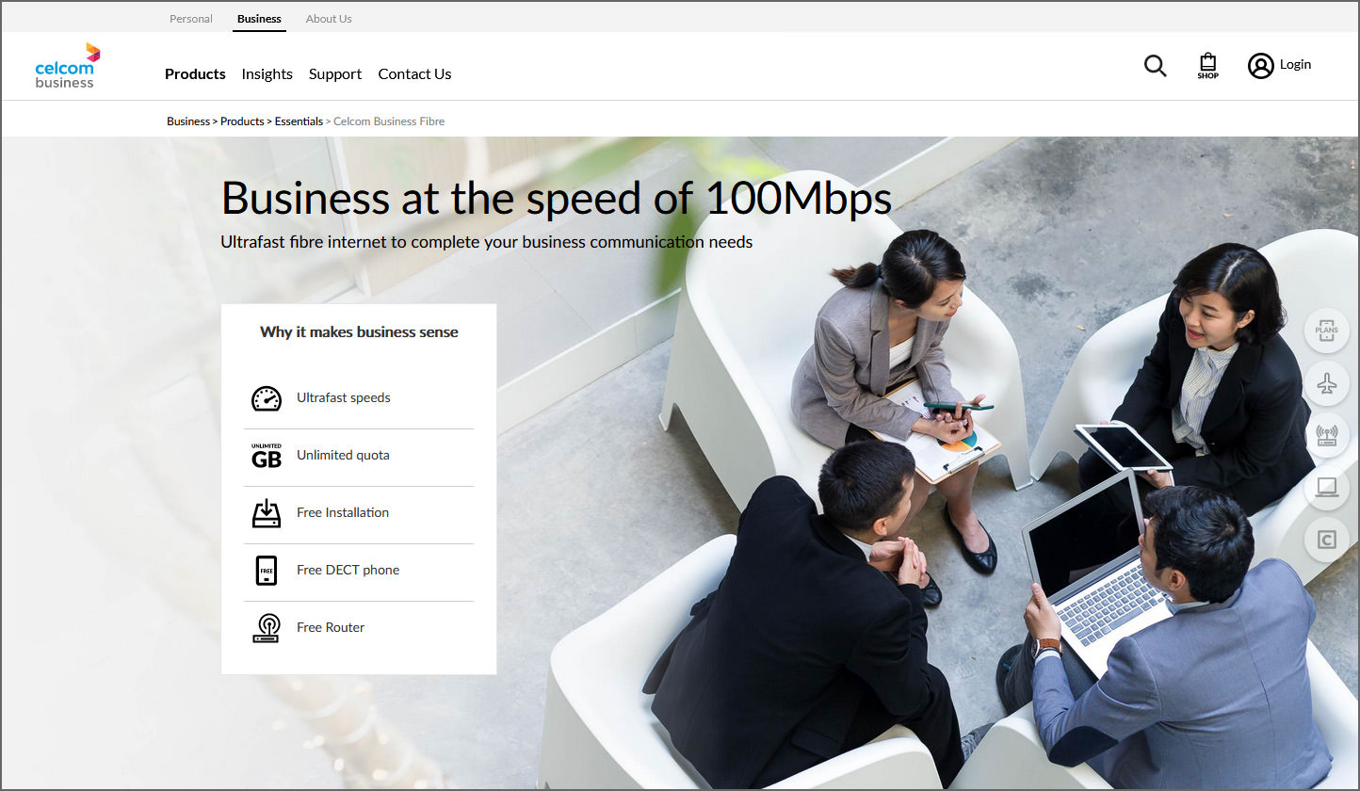Click the Essentials breadcrumb link
Screen dimensions: 1360x791
[x=299, y=121]
